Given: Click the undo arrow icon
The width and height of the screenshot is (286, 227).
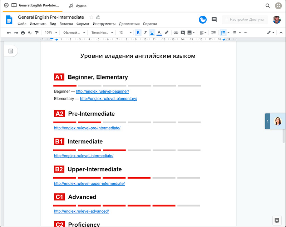Looking at the screenshot, I should [9, 33].
